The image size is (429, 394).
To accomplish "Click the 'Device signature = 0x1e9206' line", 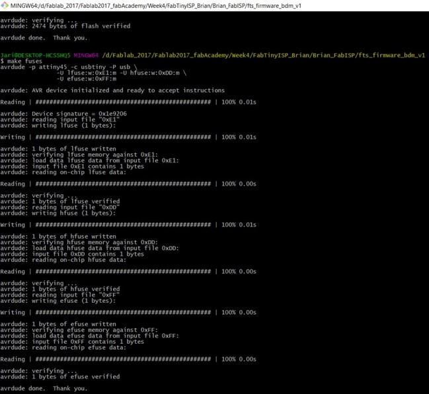I will [x=63, y=114].
